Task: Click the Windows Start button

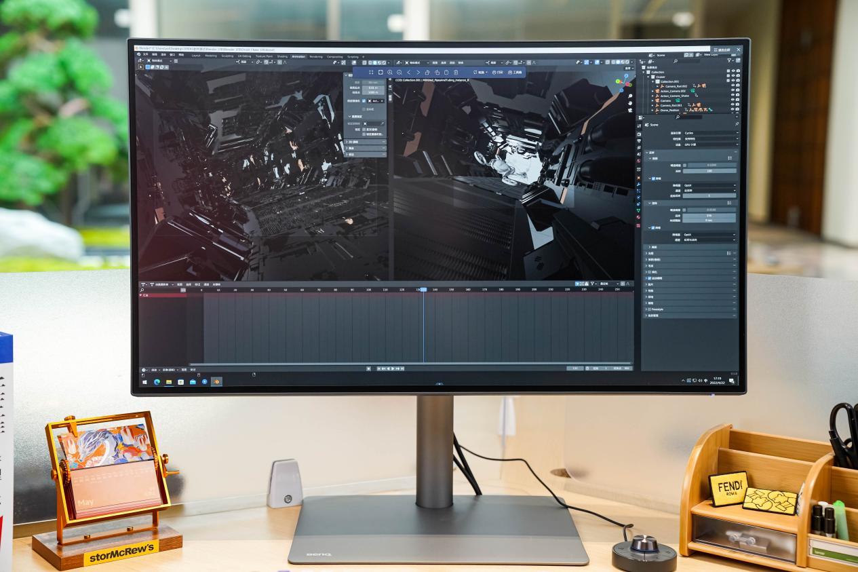Action: pos(144,381)
